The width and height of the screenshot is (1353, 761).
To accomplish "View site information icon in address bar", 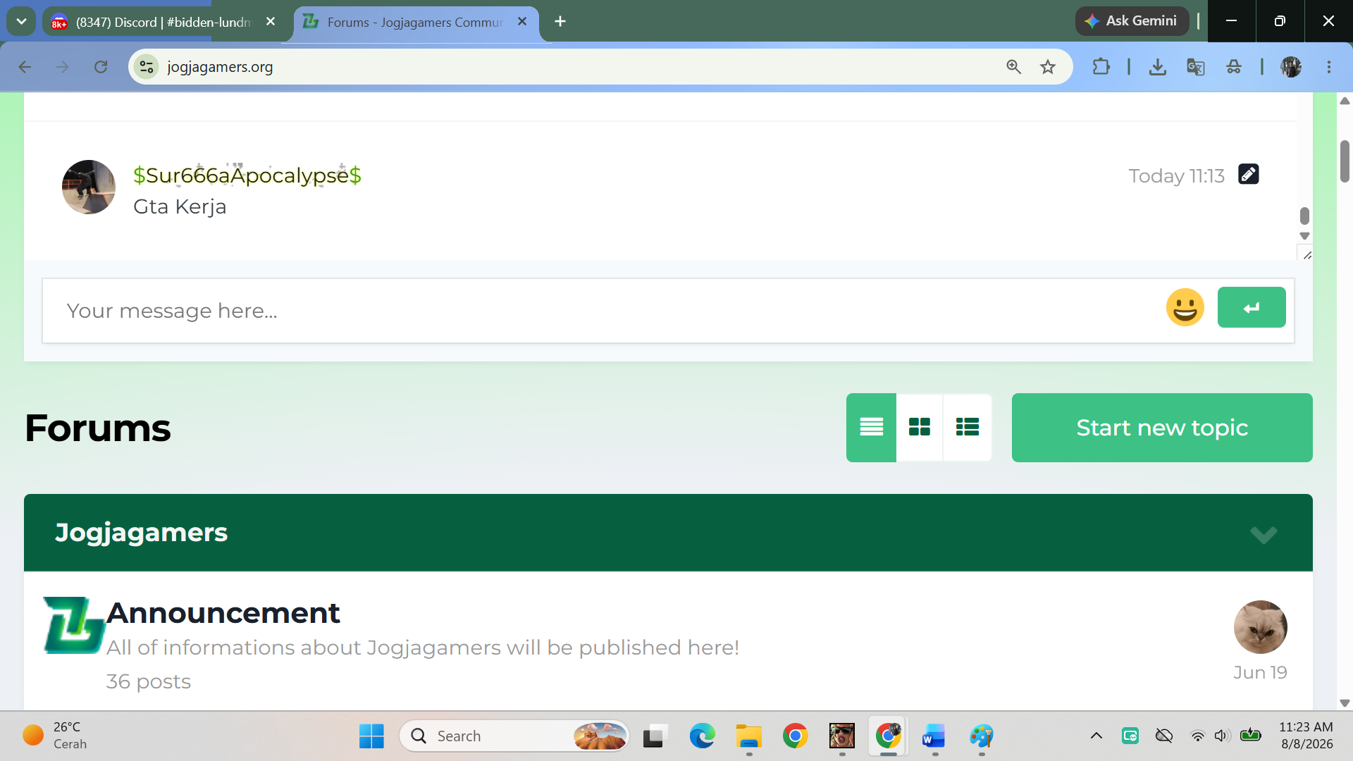I will [147, 67].
